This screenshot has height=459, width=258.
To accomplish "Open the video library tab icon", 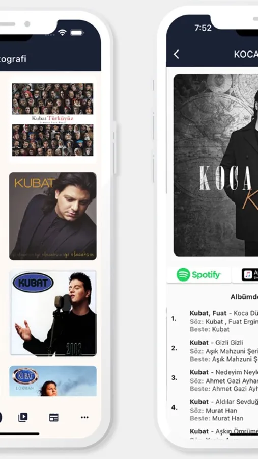I will pos(23,417).
